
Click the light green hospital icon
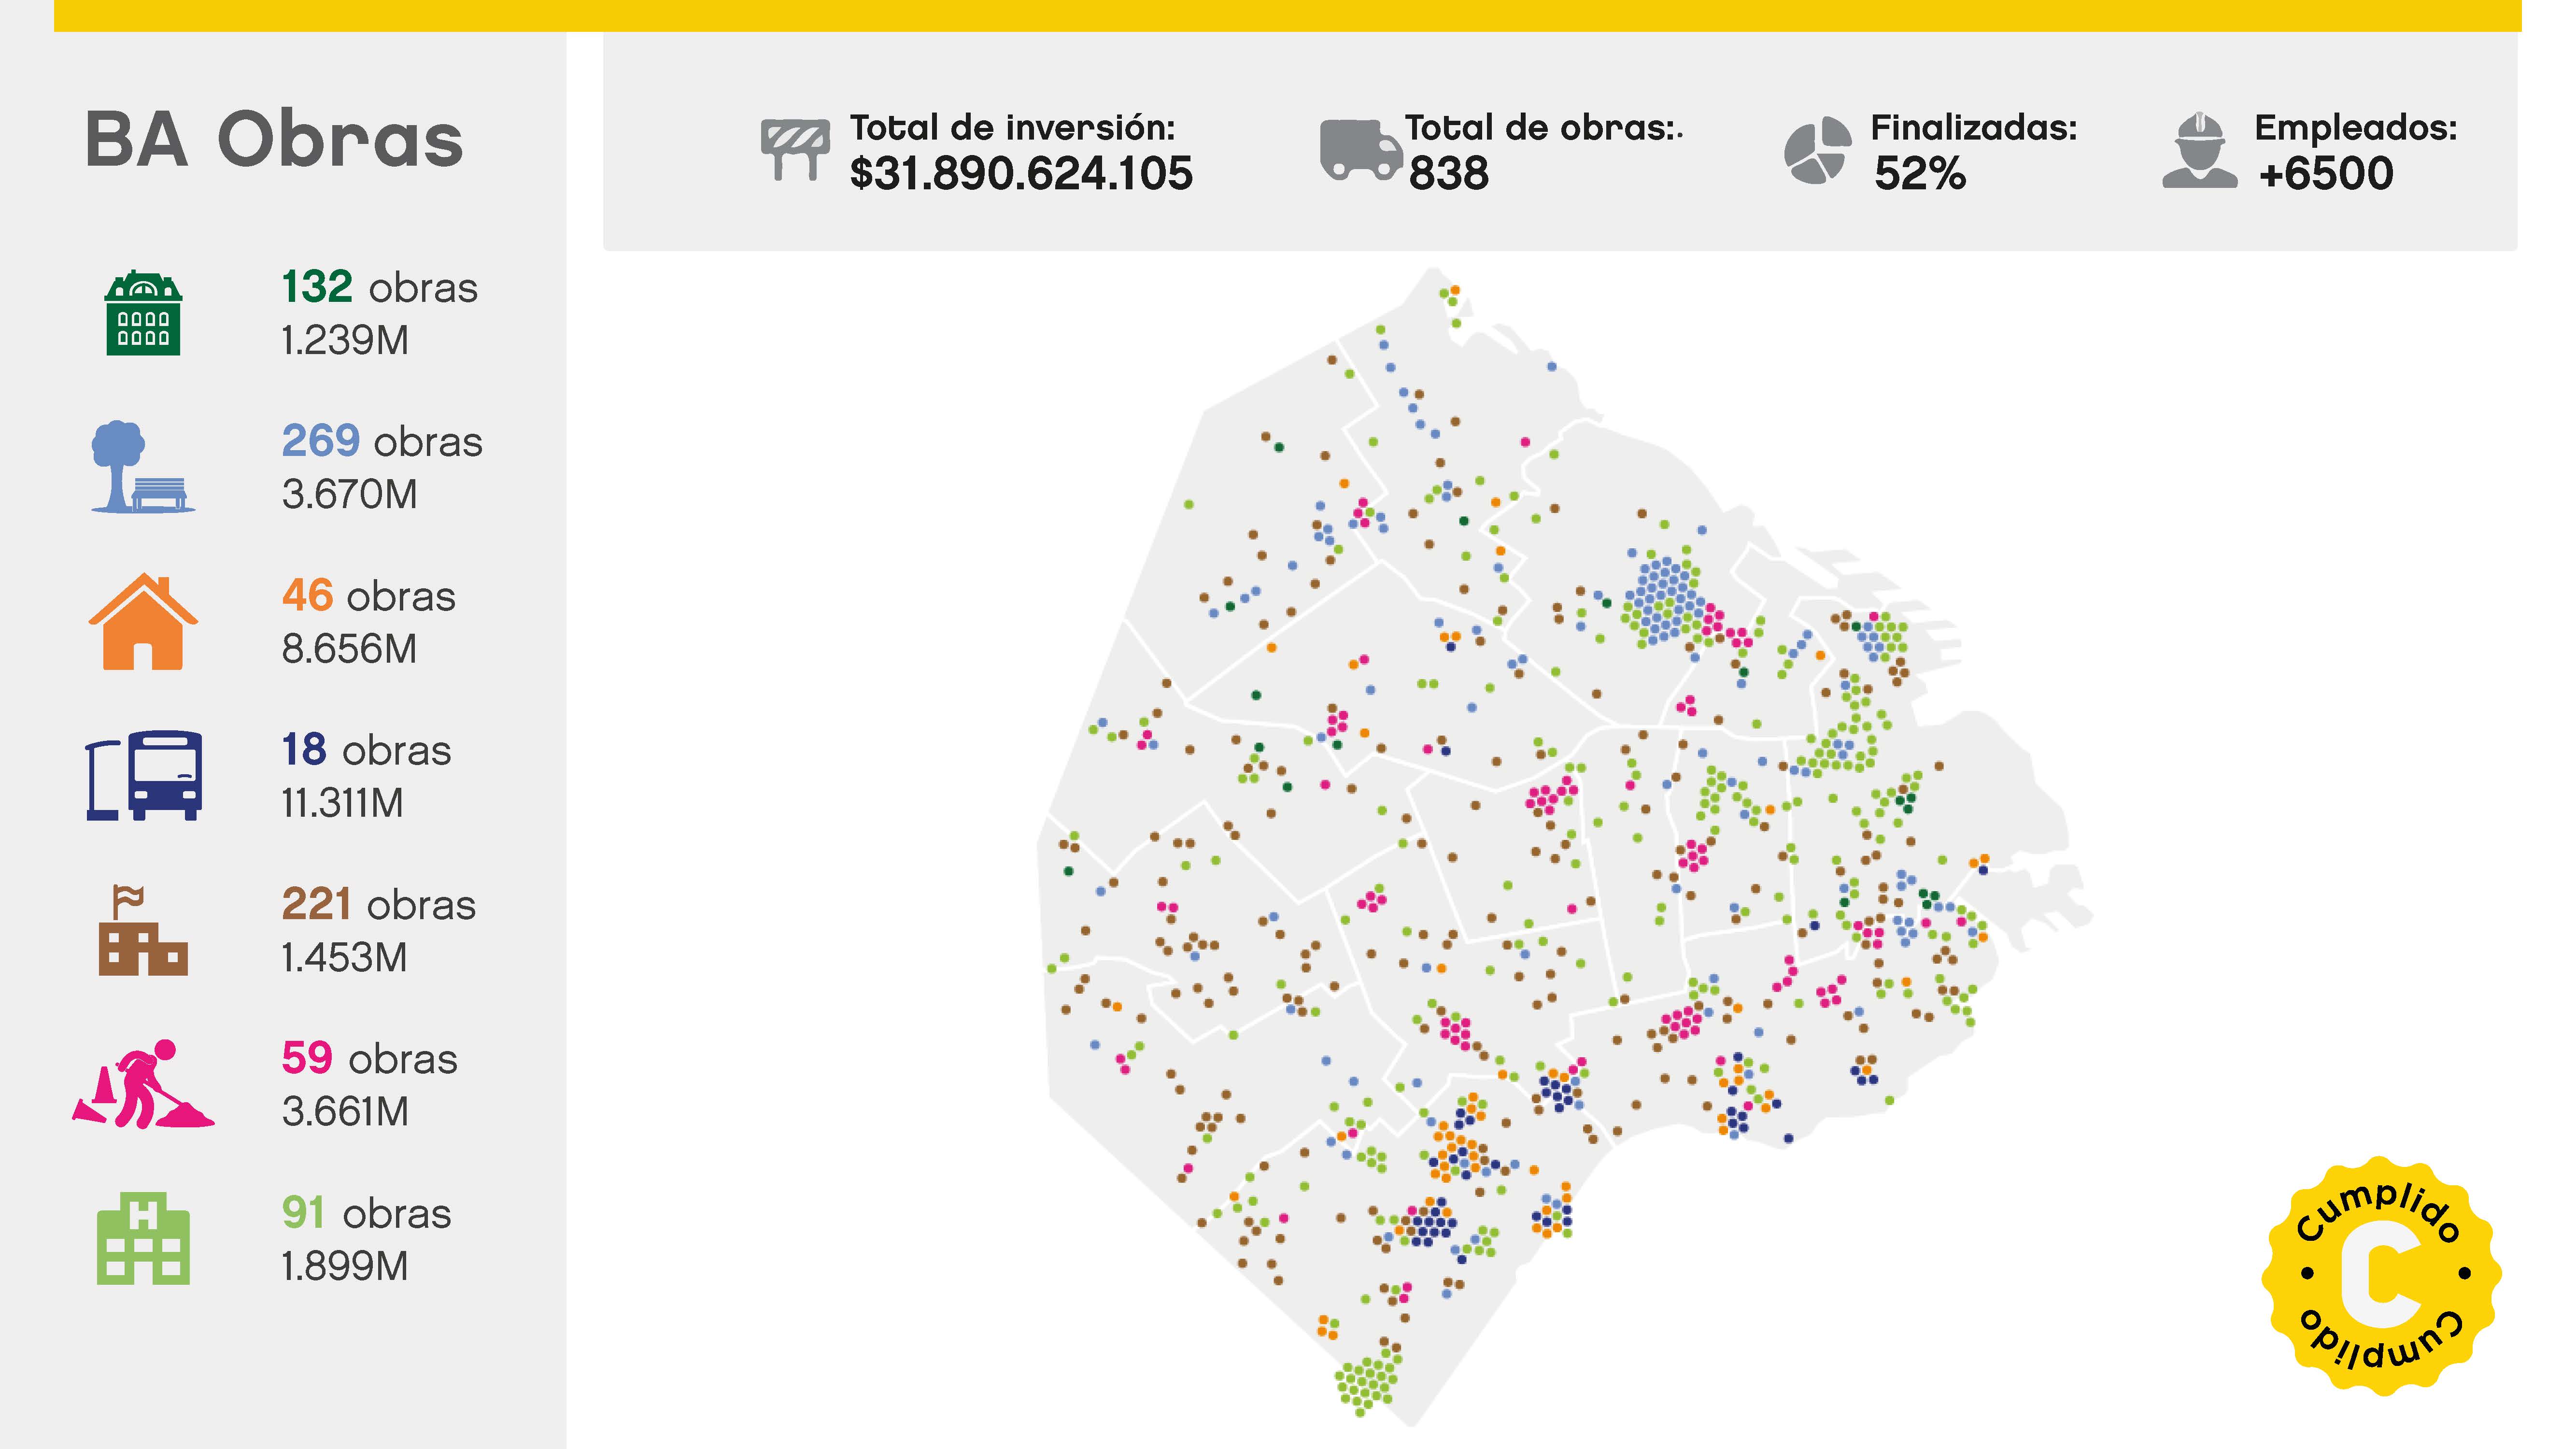pyautogui.click(x=143, y=1238)
